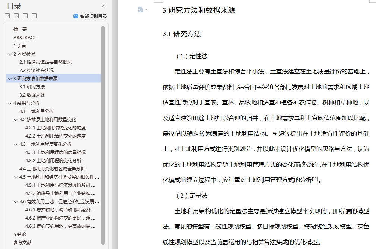
Task: Open 4.2.2 土地利用结构变化的速度
Action: point(56,136)
